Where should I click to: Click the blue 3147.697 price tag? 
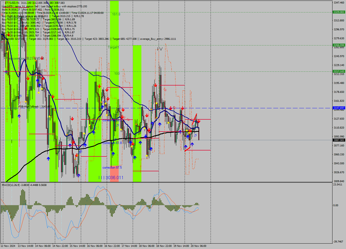[339, 108]
